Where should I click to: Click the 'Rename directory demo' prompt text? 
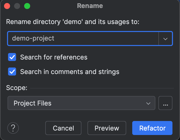(73, 22)
